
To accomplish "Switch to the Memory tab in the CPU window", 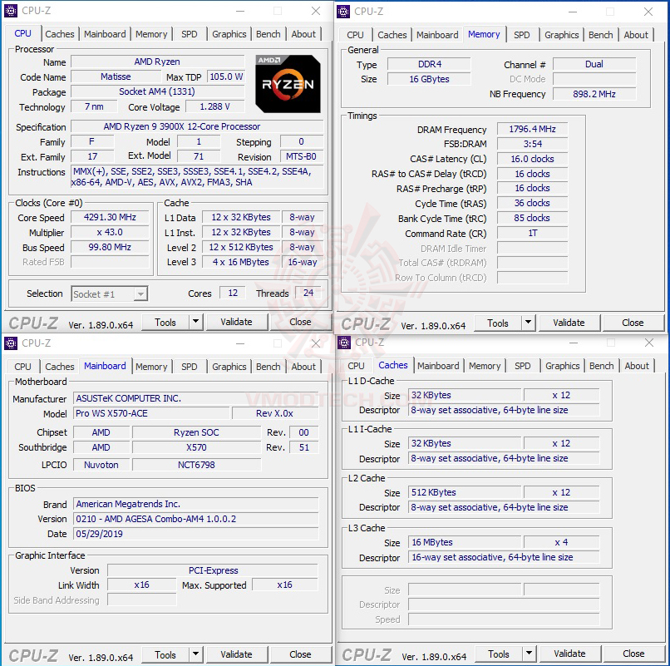I will [x=151, y=34].
